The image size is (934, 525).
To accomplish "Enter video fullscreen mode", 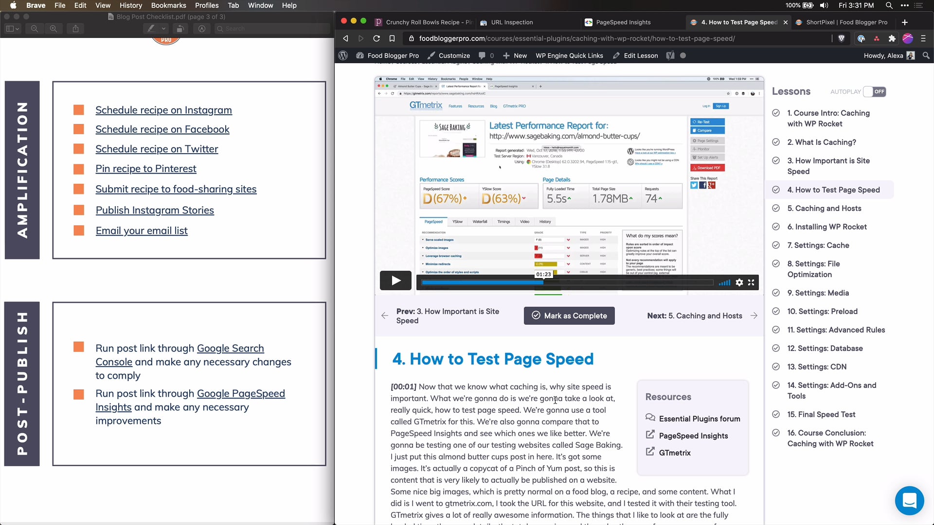I will (751, 282).
